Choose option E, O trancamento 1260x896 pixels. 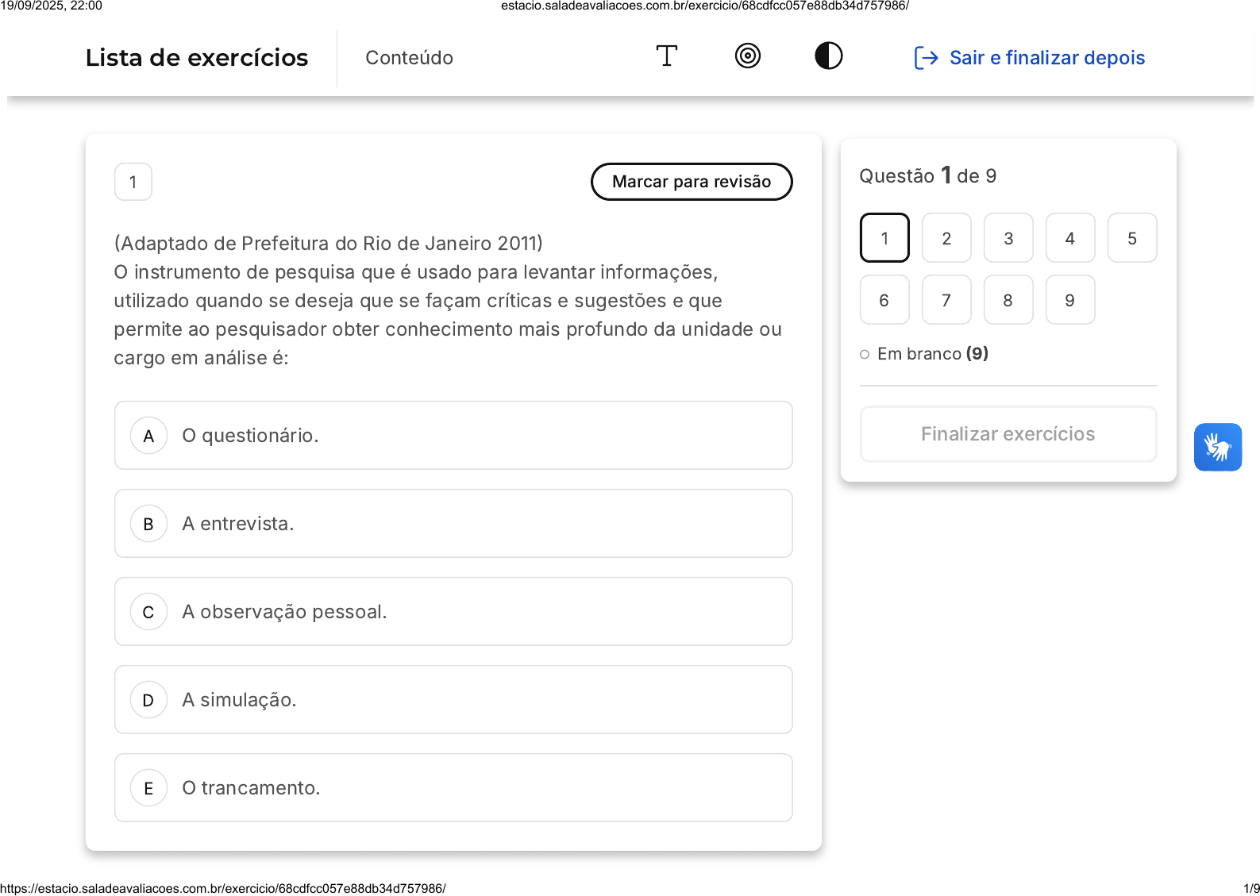coord(453,788)
